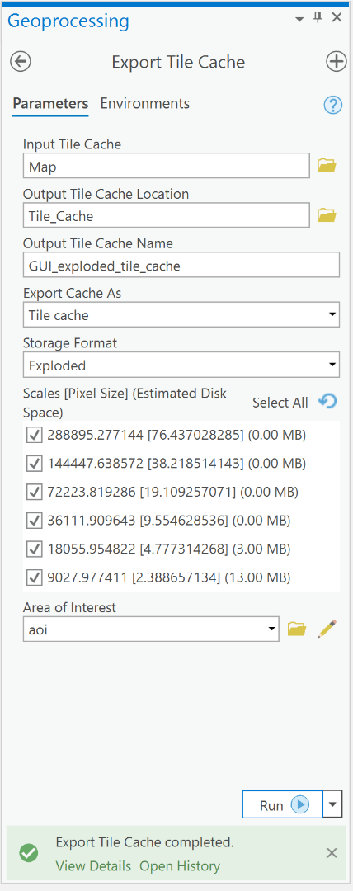Click the Run button
Image resolution: width=353 pixels, height=891 pixels.
point(283,804)
